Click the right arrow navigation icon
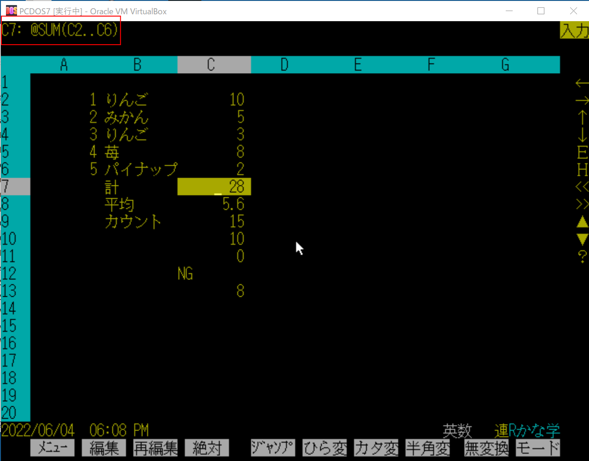589x461 pixels. click(582, 100)
